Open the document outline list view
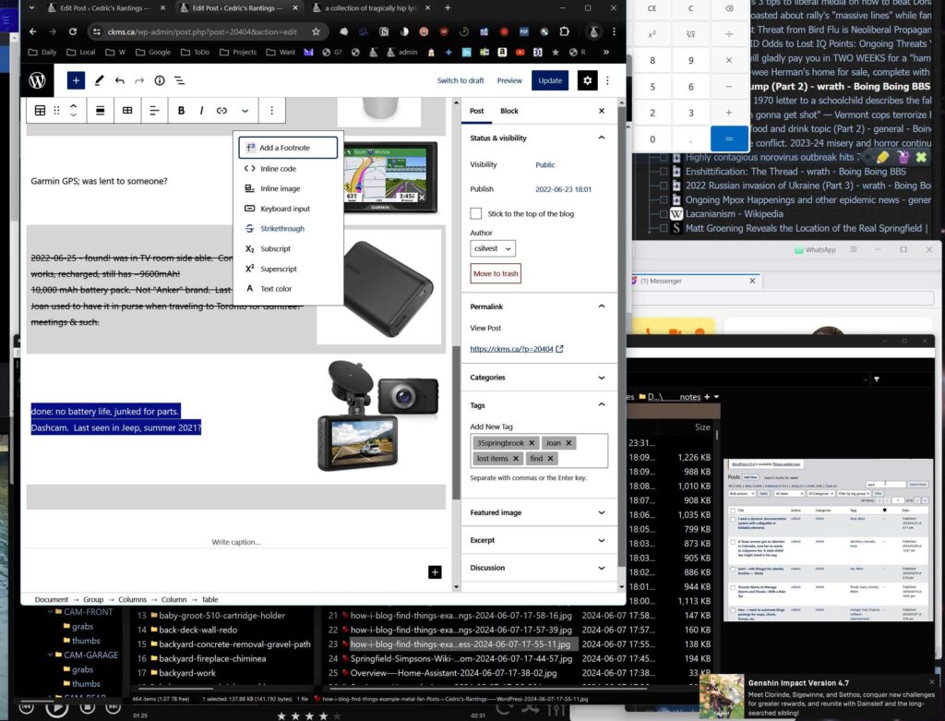This screenshot has height=721, width=945. (x=180, y=80)
